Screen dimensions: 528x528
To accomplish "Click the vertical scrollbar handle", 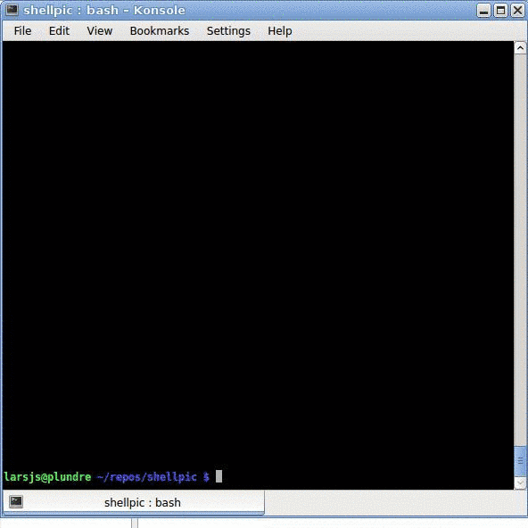I will click(x=520, y=461).
